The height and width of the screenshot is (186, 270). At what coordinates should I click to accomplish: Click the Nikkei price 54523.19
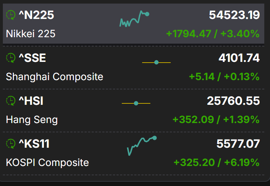pos(234,15)
